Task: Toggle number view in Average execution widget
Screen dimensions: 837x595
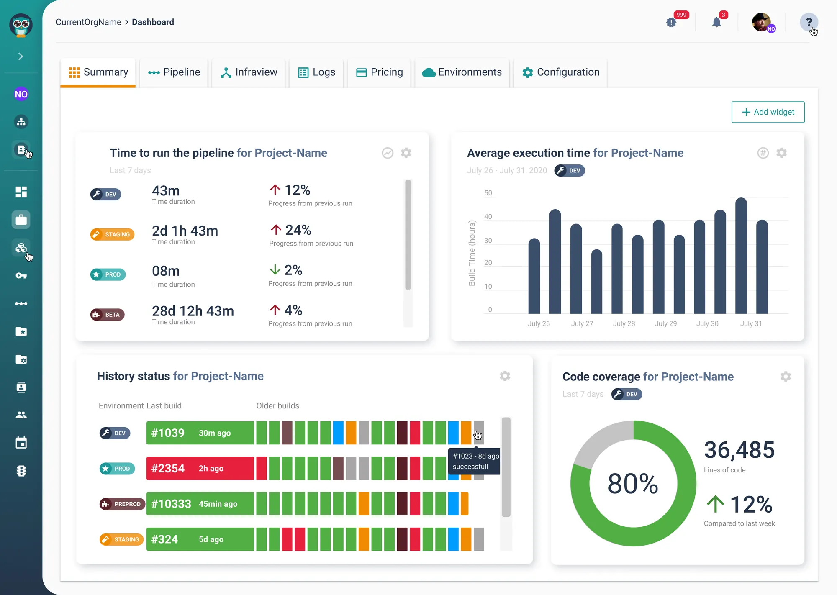Action: (x=763, y=153)
